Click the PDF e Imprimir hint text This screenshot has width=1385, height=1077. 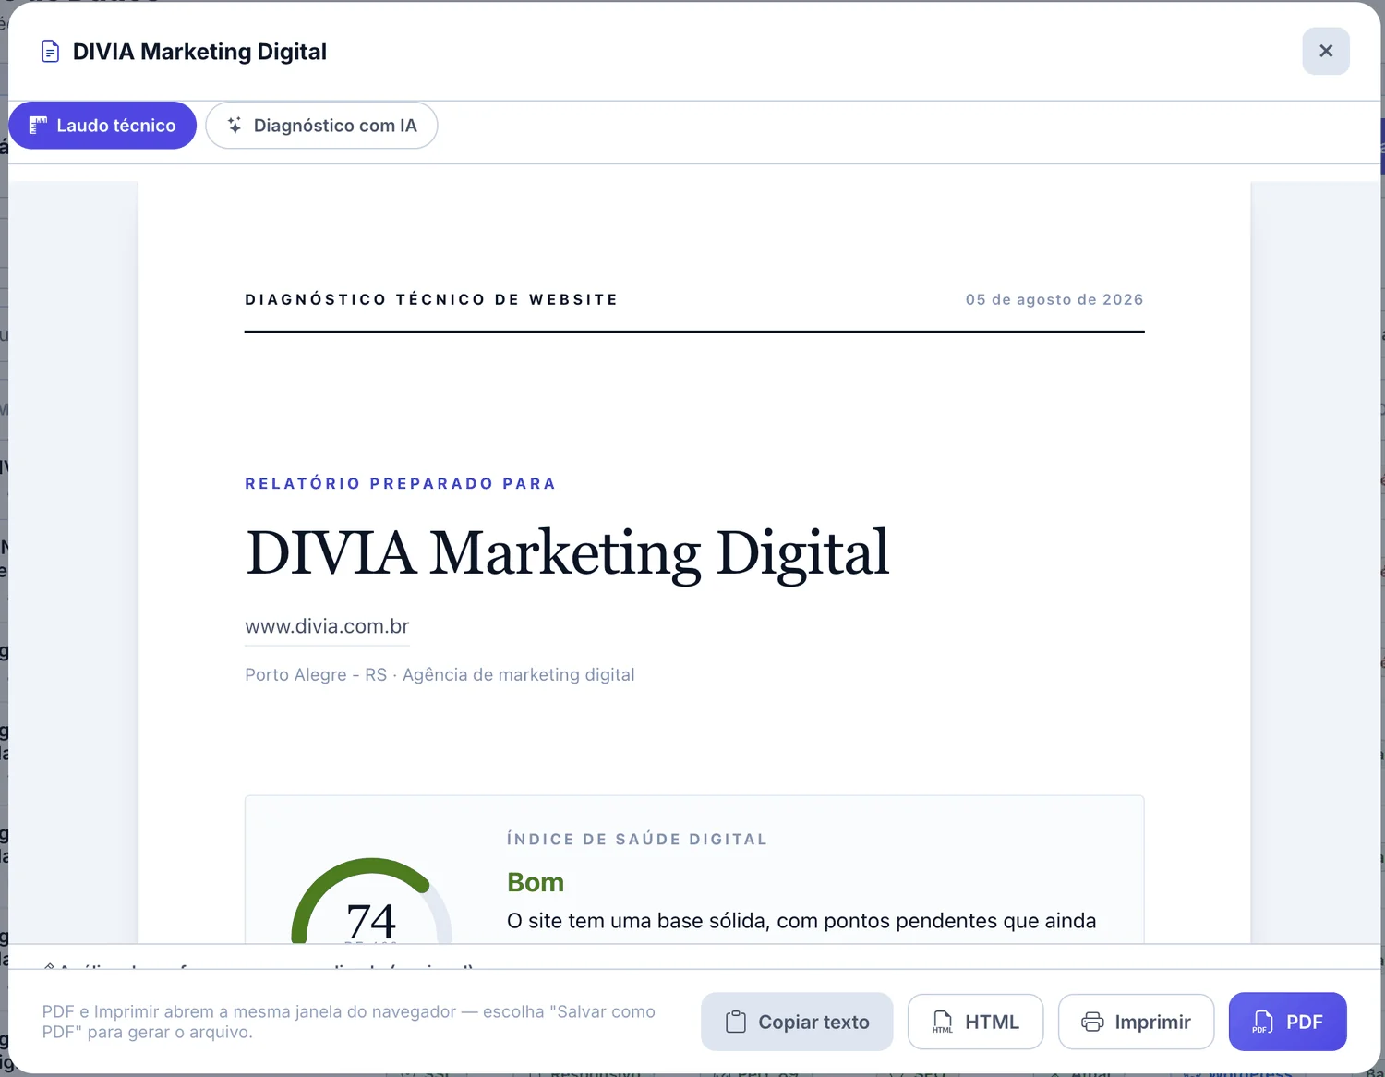pos(349,1022)
